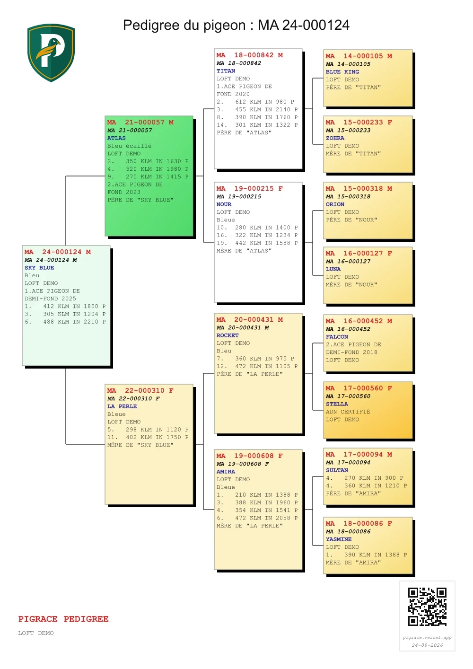Click the footer text 'LOFT DEMO' below PIGRACE PEDIGREE

(x=36, y=633)
